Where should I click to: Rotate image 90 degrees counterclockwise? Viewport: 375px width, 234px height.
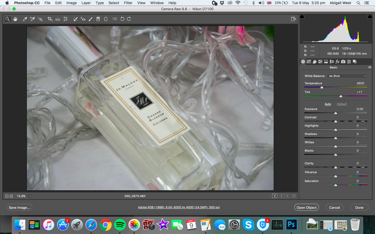[122, 19]
